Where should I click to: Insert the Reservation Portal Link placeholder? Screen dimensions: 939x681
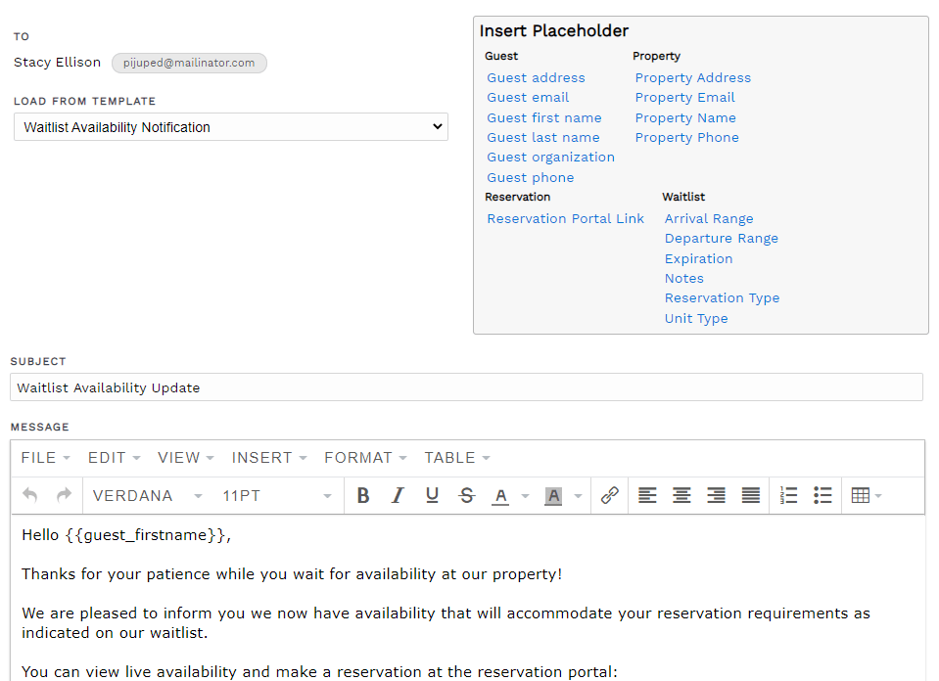coord(566,217)
